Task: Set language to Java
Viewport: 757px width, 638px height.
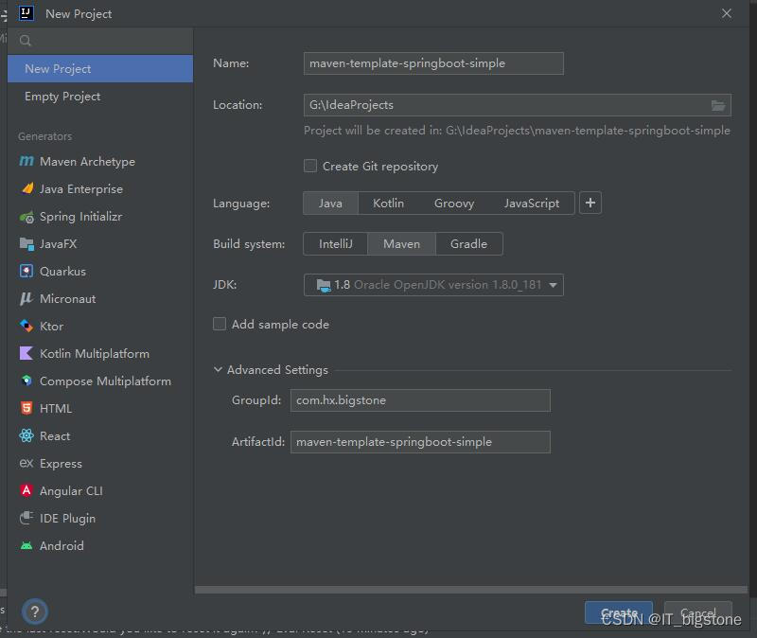Action: 330,203
